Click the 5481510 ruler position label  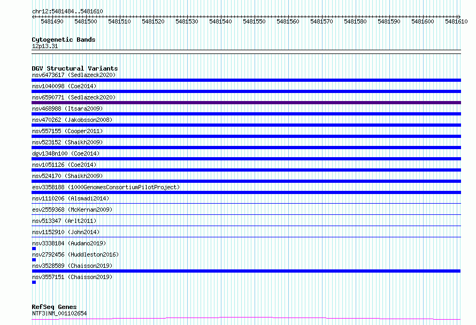[x=119, y=21]
